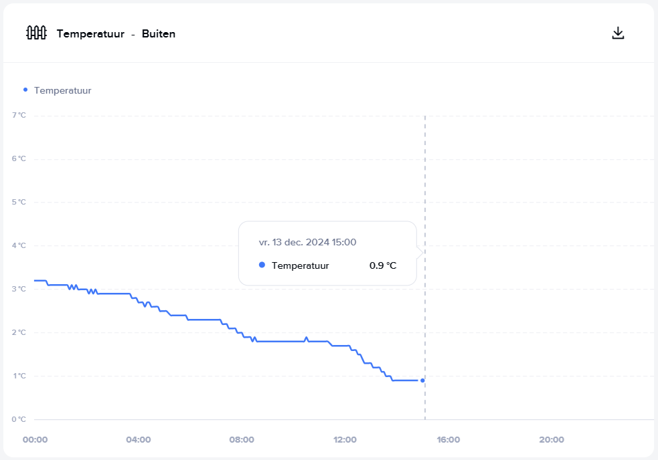The image size is (658, 460).
Task: Click the 0 °C y-axis label
Action: click(19, 419)
